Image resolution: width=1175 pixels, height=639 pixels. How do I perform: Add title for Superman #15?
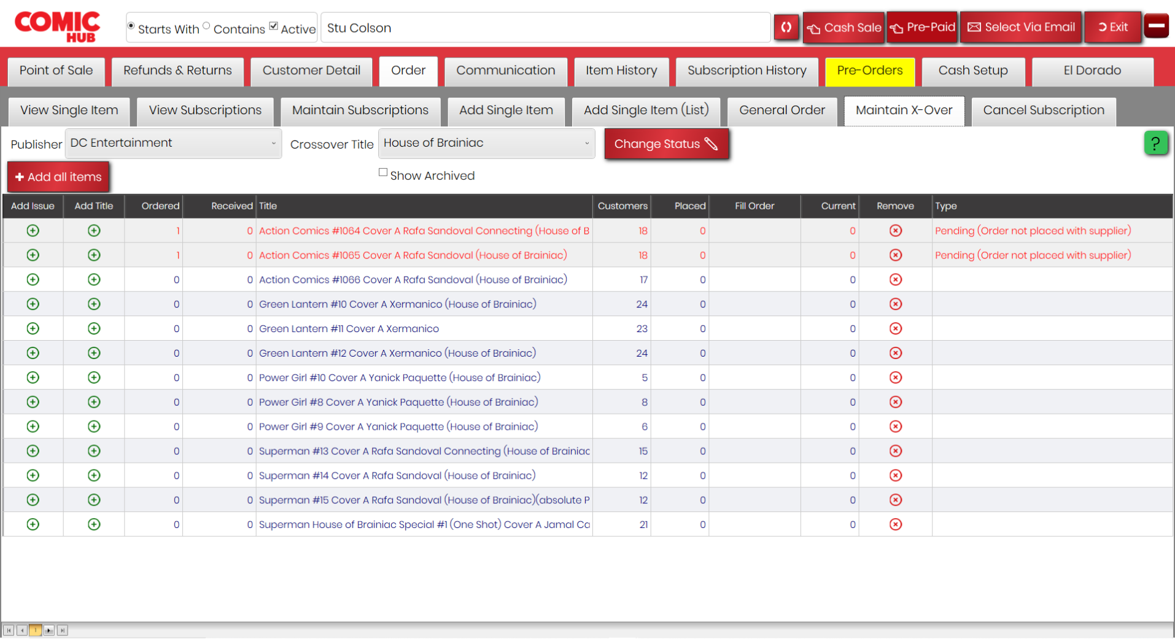tap(94, 500)
